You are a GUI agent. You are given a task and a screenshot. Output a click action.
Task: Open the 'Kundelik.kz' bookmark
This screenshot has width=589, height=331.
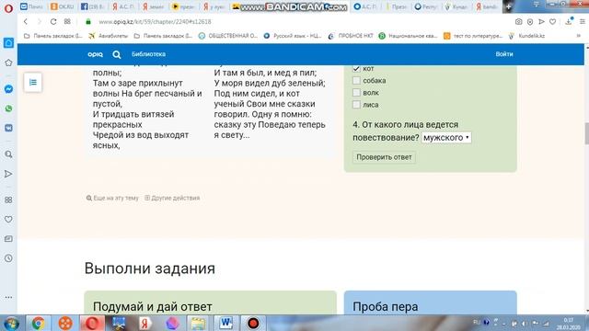pos(526,36)
